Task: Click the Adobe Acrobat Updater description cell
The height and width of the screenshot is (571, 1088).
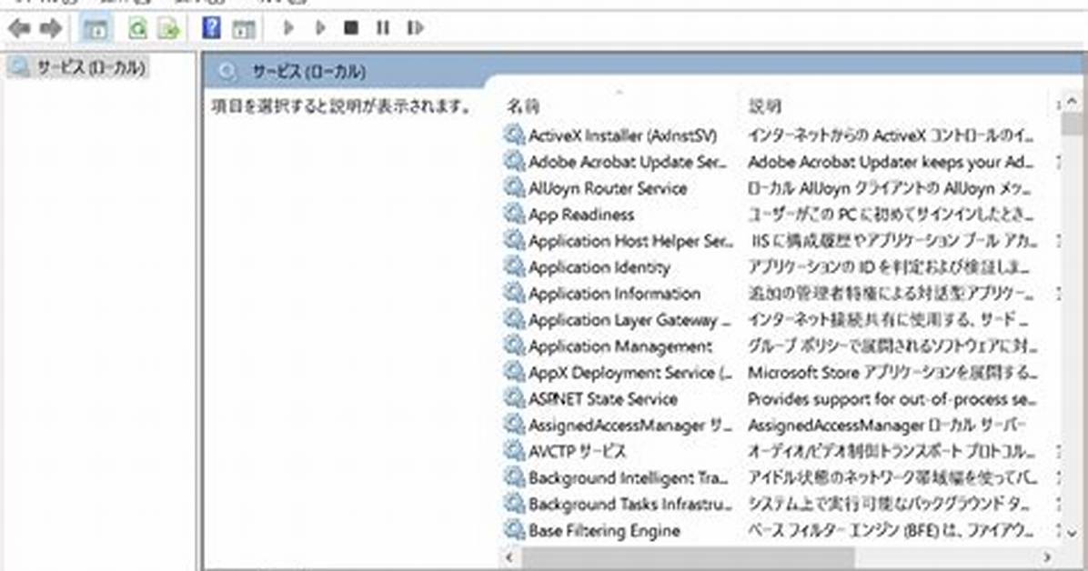Action: (891, 162)
